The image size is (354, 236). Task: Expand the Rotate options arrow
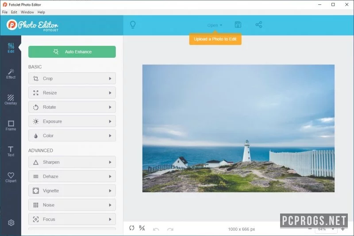tap(110, 107)
